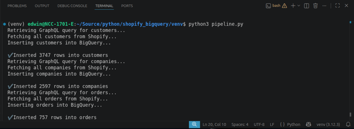Open the OUTPUT panel tab
354x129 pixels.
coord(42,6)
